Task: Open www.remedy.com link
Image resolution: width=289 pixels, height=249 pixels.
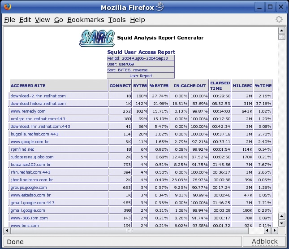Action: click(x=28, y=111)
